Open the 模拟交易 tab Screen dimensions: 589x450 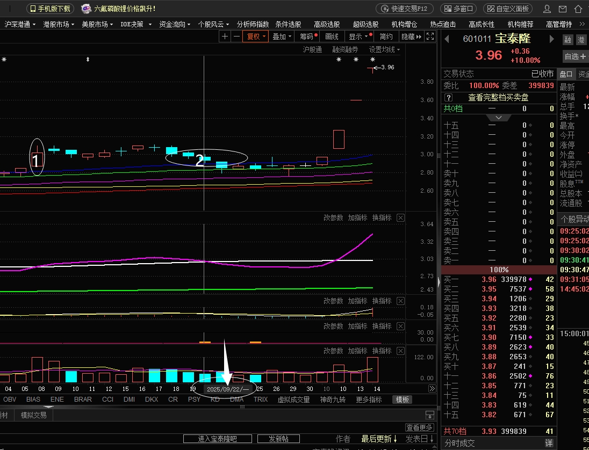pyautogui.click(x=34, y=415)
